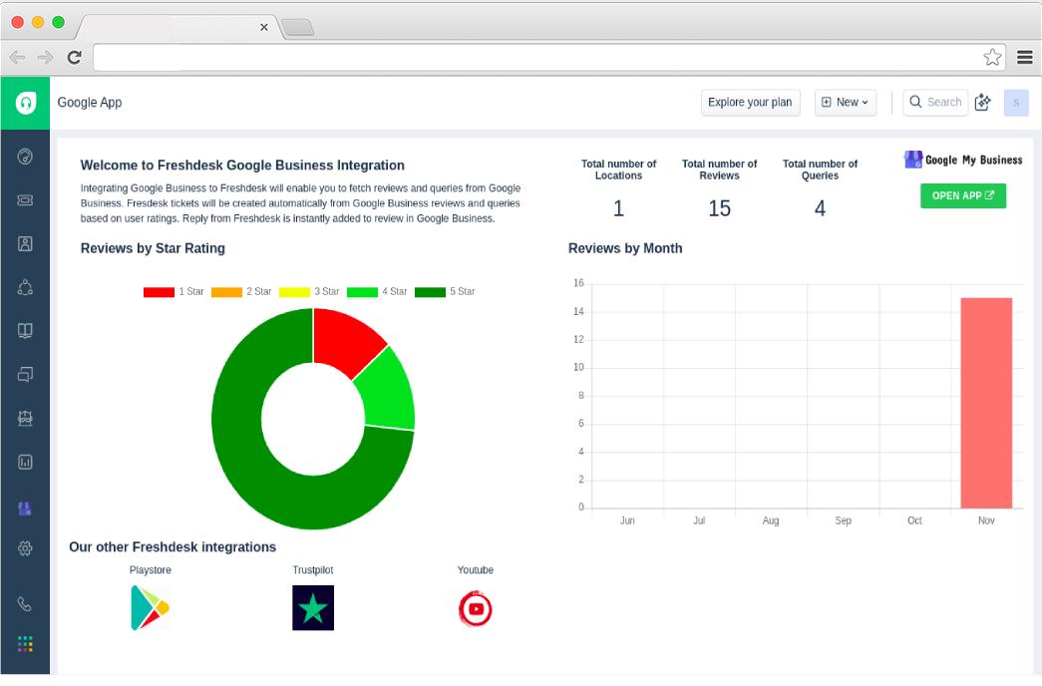Open the Analytics reports icon in sidebar
The image size is (1042, 686).
pos(25,462)
